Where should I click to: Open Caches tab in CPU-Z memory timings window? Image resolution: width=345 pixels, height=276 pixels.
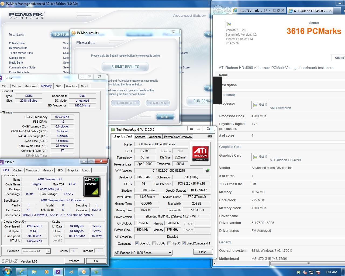point(16,86)
